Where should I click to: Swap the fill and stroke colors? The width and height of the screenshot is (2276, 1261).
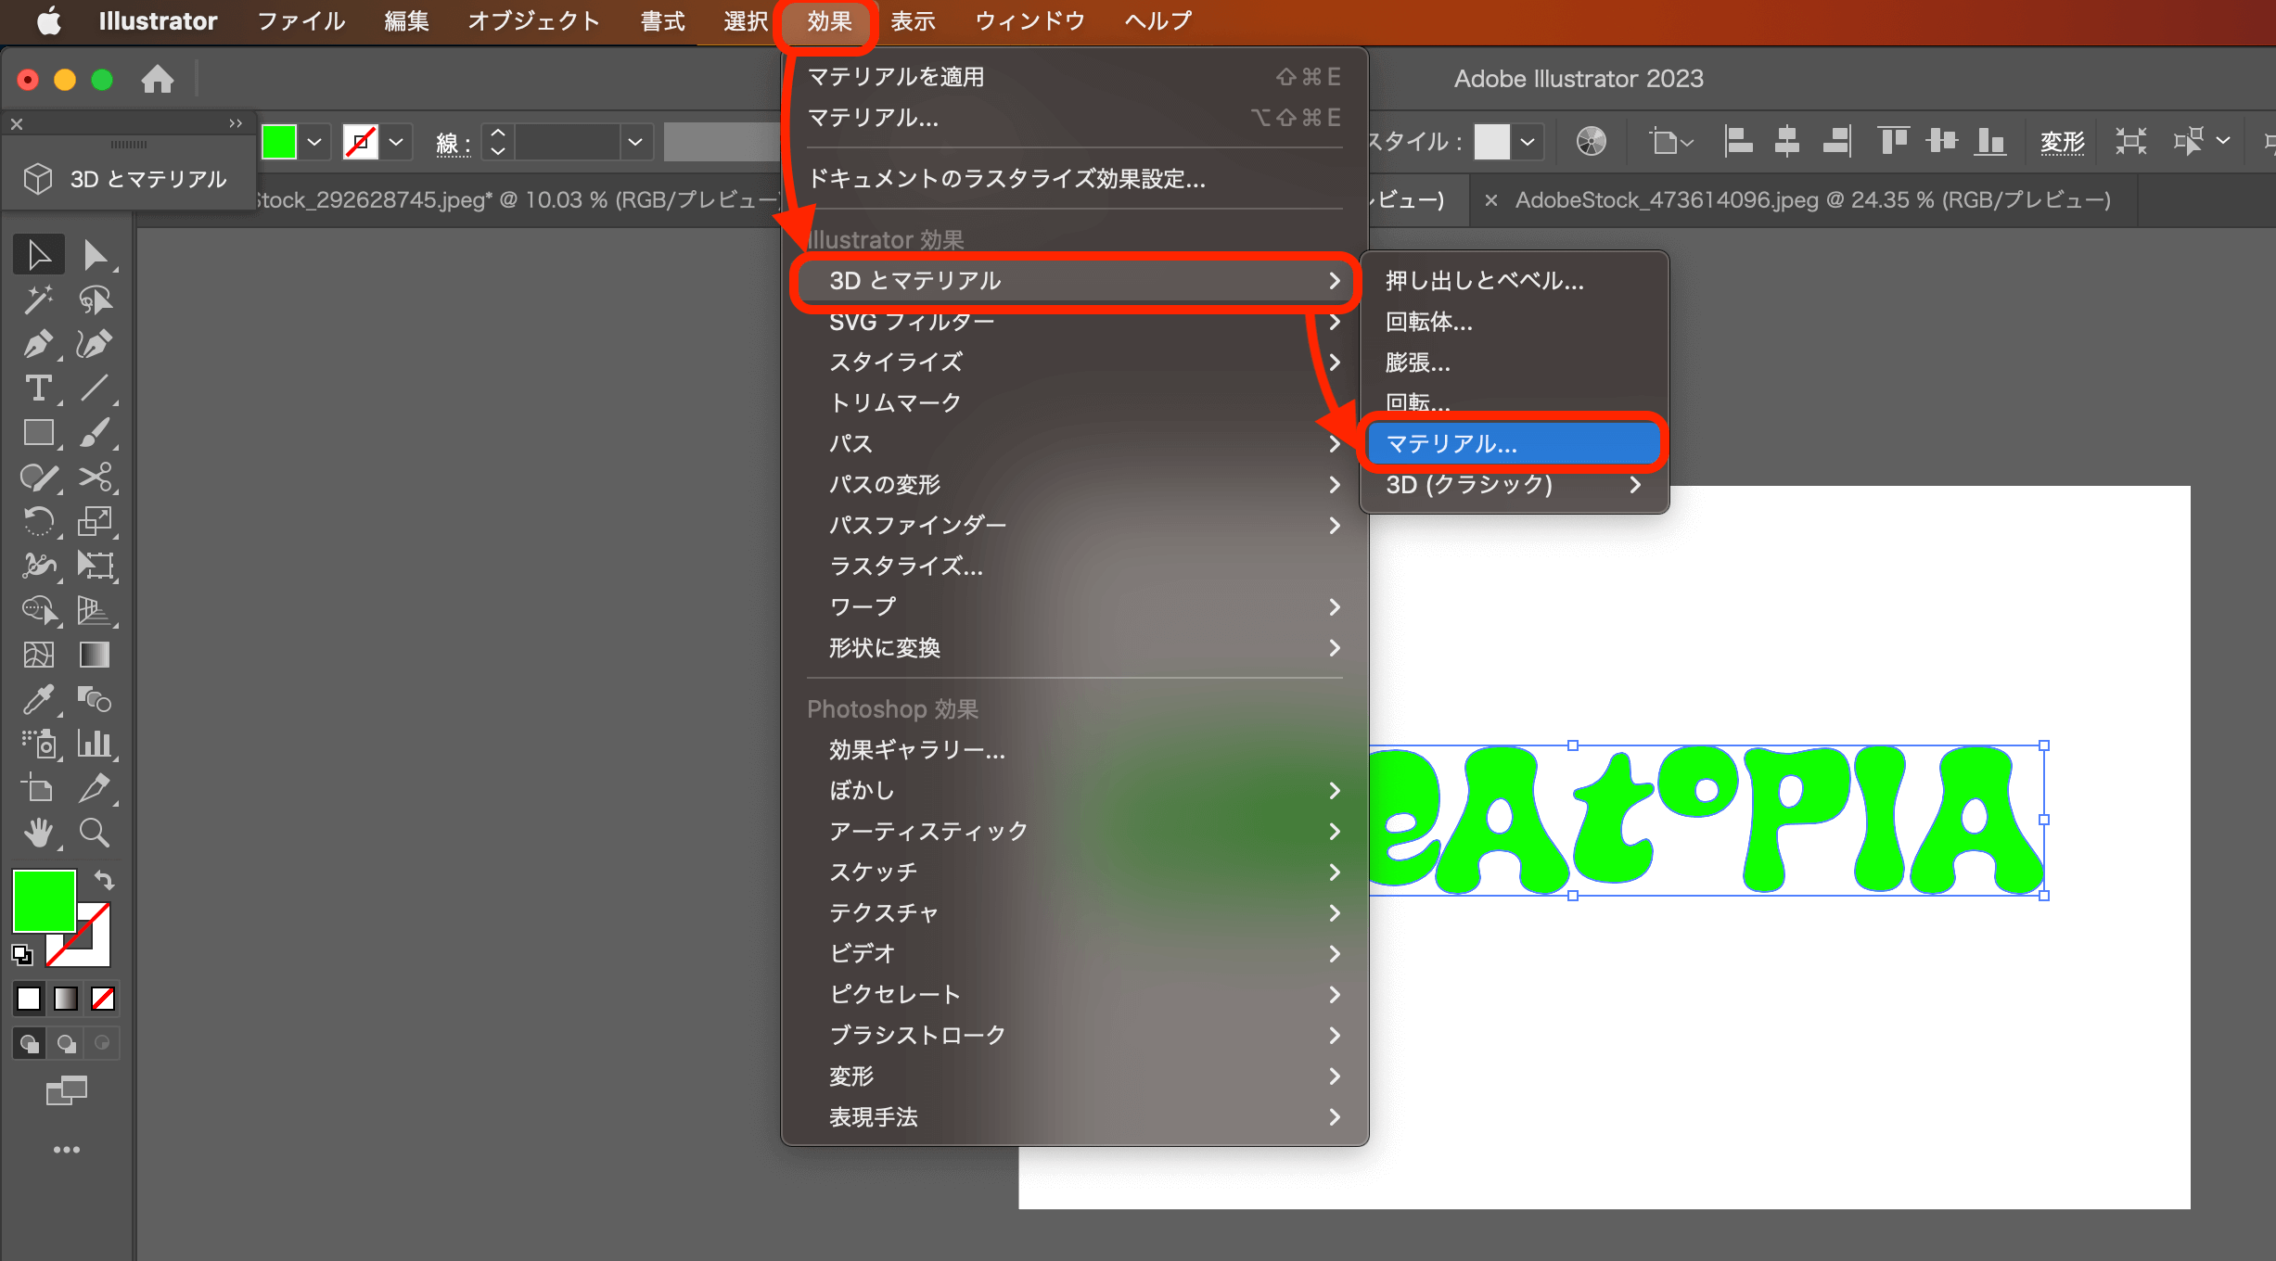pos(104,881)
